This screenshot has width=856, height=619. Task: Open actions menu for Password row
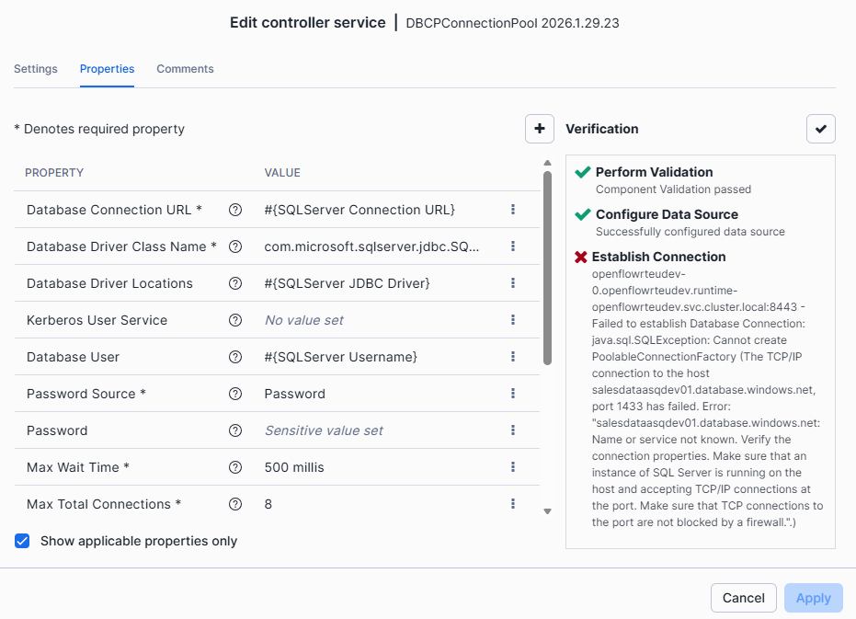pyautogui.click(x=513, y=430)
